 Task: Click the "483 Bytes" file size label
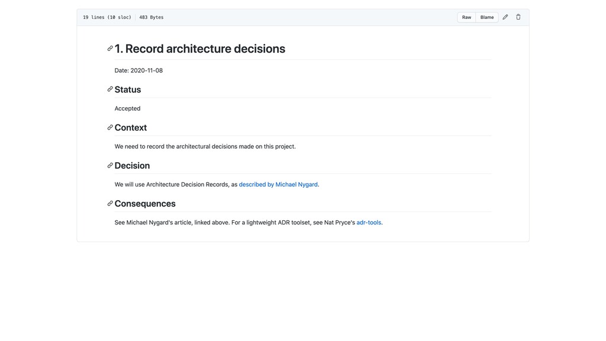[x=151, y=17]
